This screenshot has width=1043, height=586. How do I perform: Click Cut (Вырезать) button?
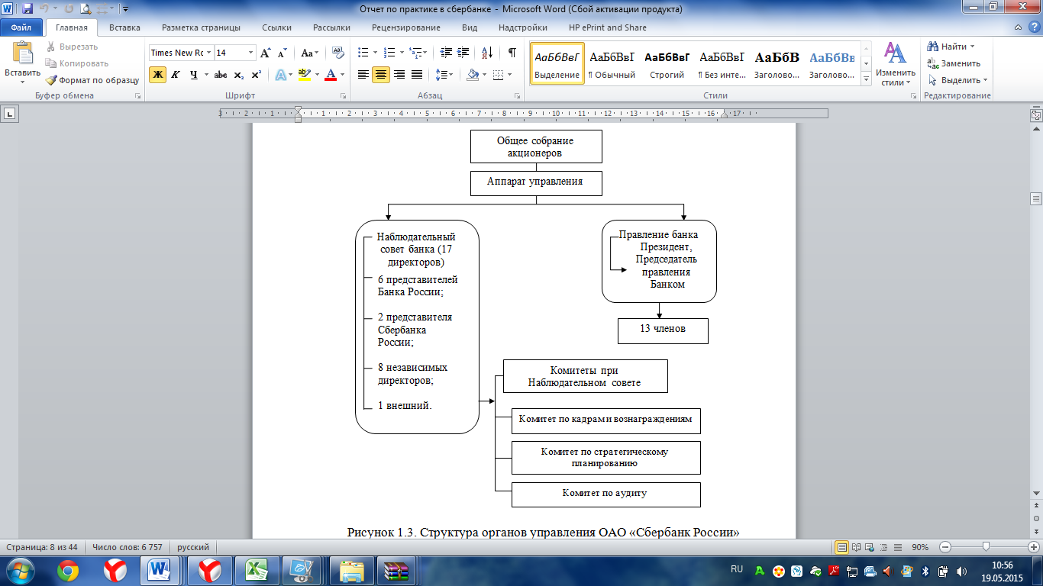(73, 47)
